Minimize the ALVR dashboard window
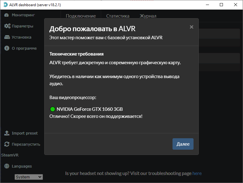The image size is (243, 183). coord(207,5)
